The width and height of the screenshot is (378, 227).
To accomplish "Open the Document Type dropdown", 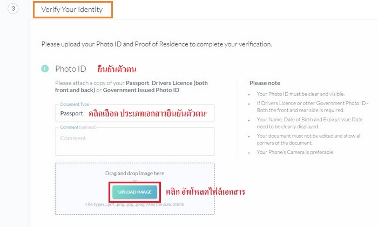I will click(x=134, y=113).
